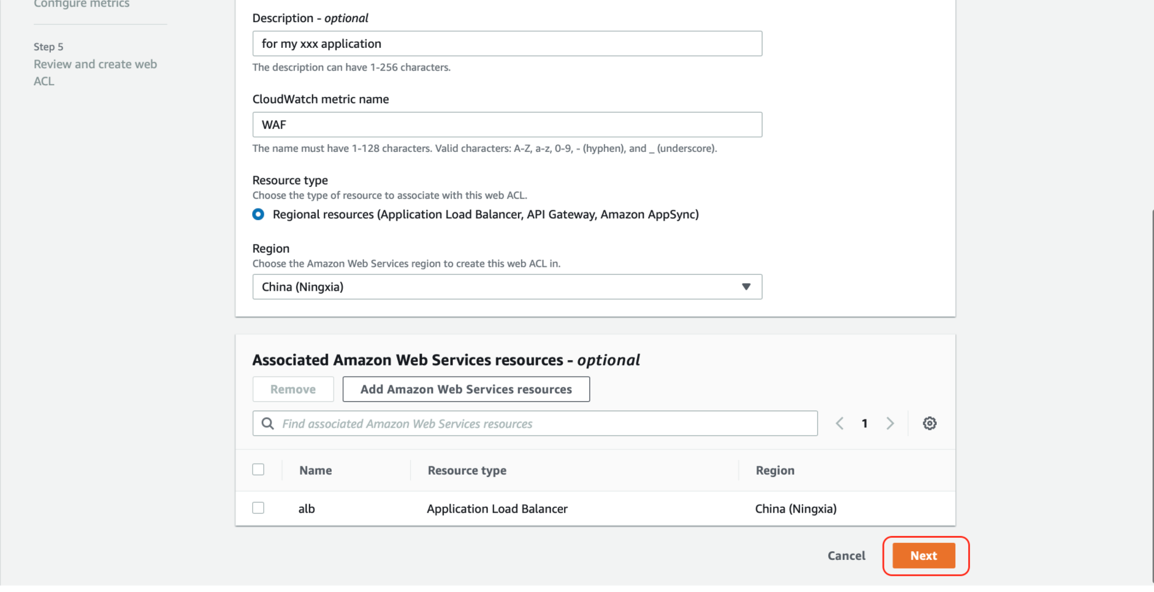Screen dimensions: 1154x592
Task: Click the search magnifier icon
Action: tap(267, 423)
